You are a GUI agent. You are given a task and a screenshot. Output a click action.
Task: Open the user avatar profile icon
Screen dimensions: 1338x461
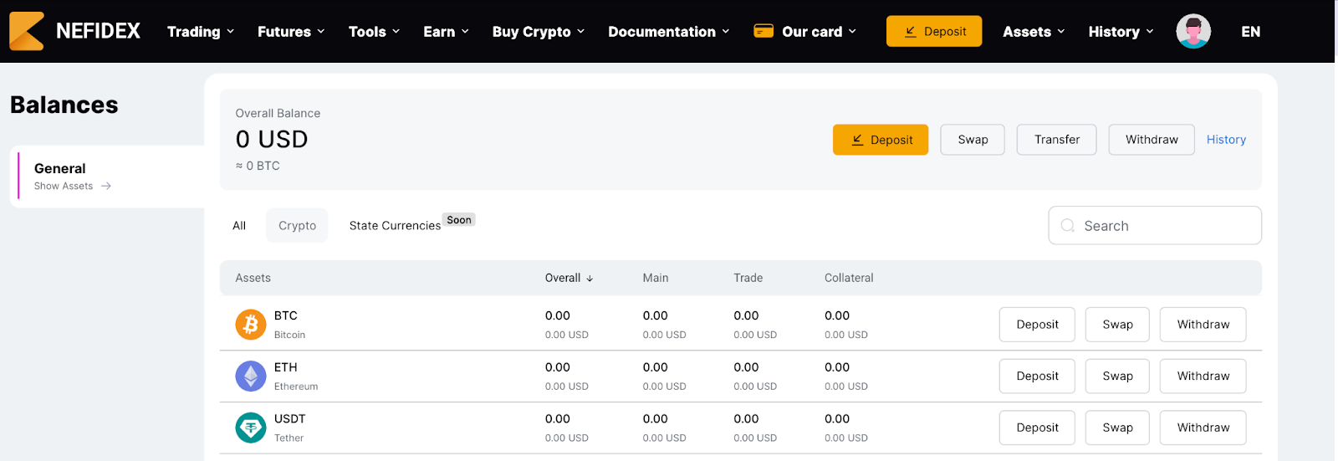pos(1193,32)
